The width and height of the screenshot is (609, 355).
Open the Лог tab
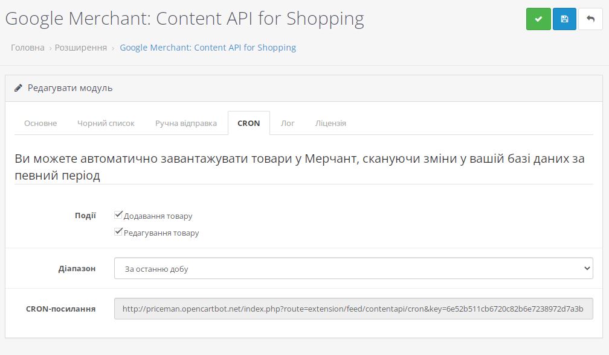[x=288, y=123]
